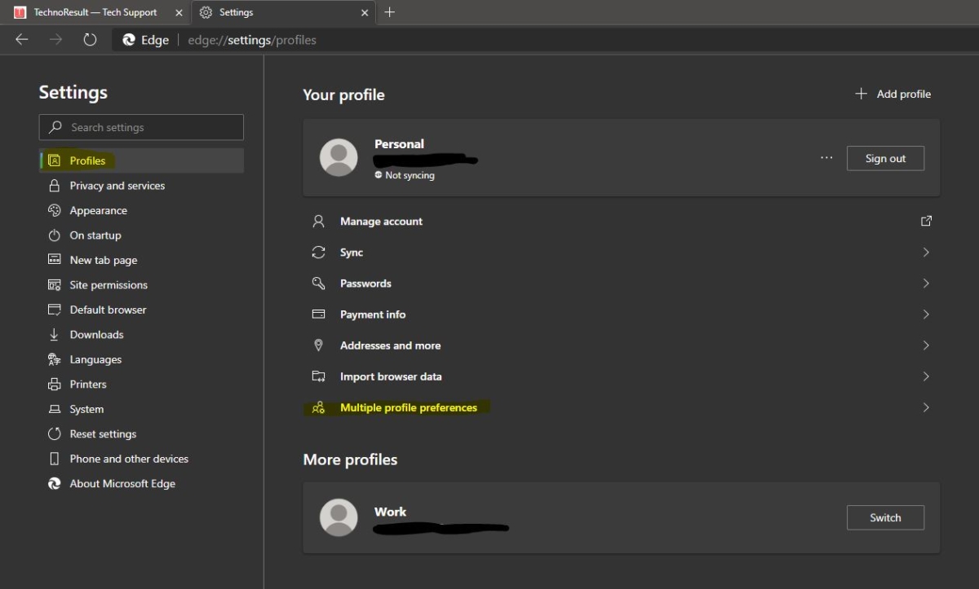Select the Addresses and more pin icon

(x=319, y=345)
